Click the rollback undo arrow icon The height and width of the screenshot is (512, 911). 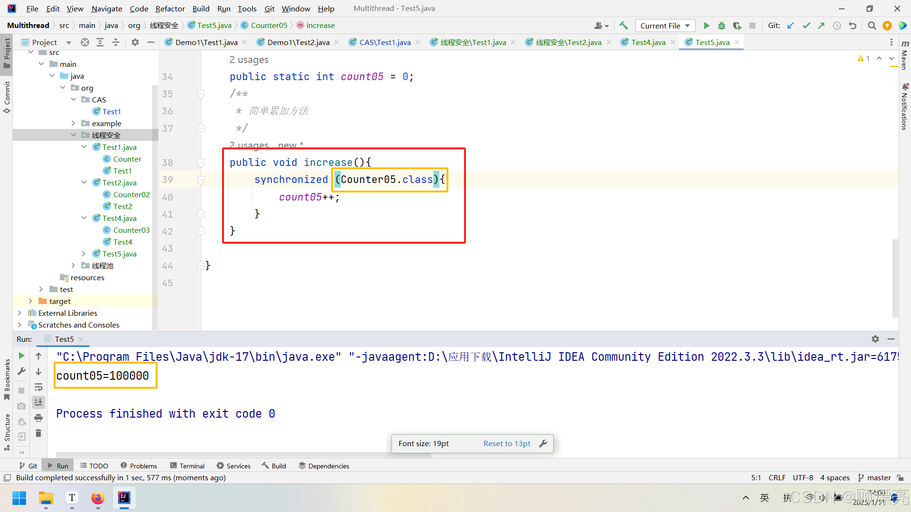point(853,26)
